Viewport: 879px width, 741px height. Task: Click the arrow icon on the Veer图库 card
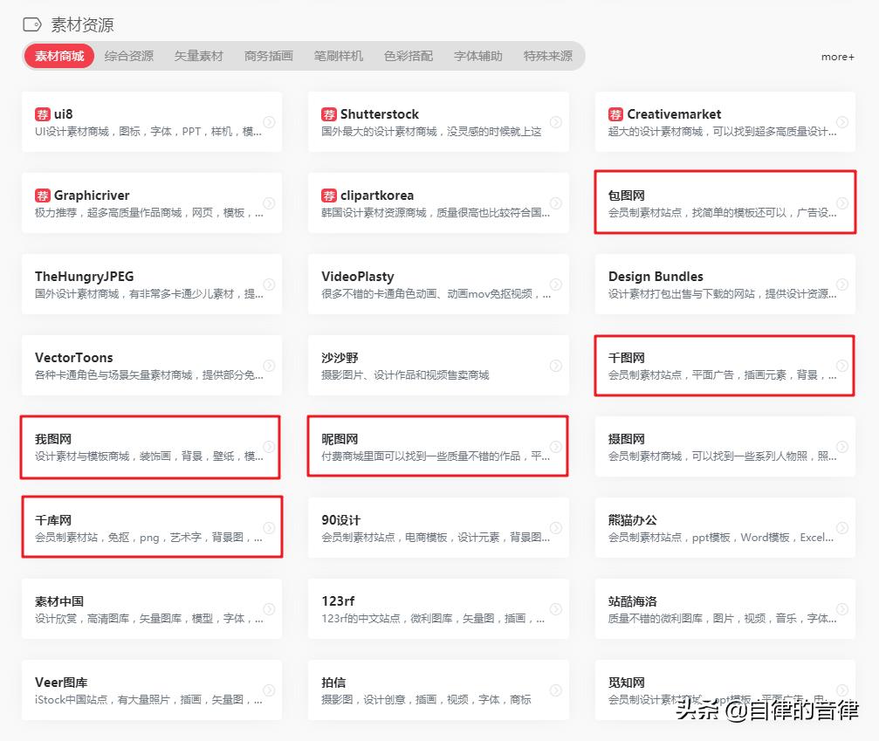(x=270, y=690)
